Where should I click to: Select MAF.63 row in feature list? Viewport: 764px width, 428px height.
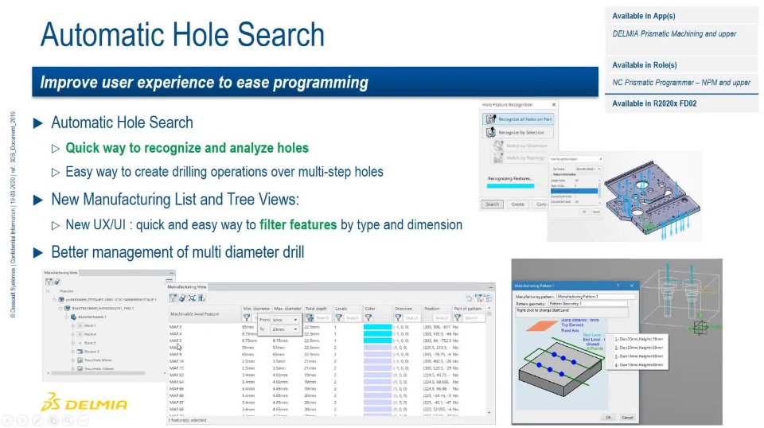click(x=327, y=375)
